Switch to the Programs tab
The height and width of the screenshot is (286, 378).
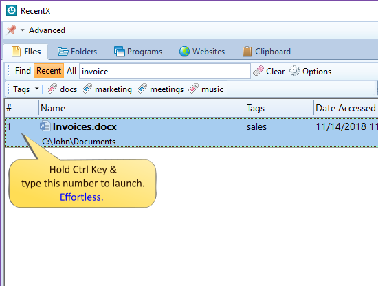(x=138, y=52)
